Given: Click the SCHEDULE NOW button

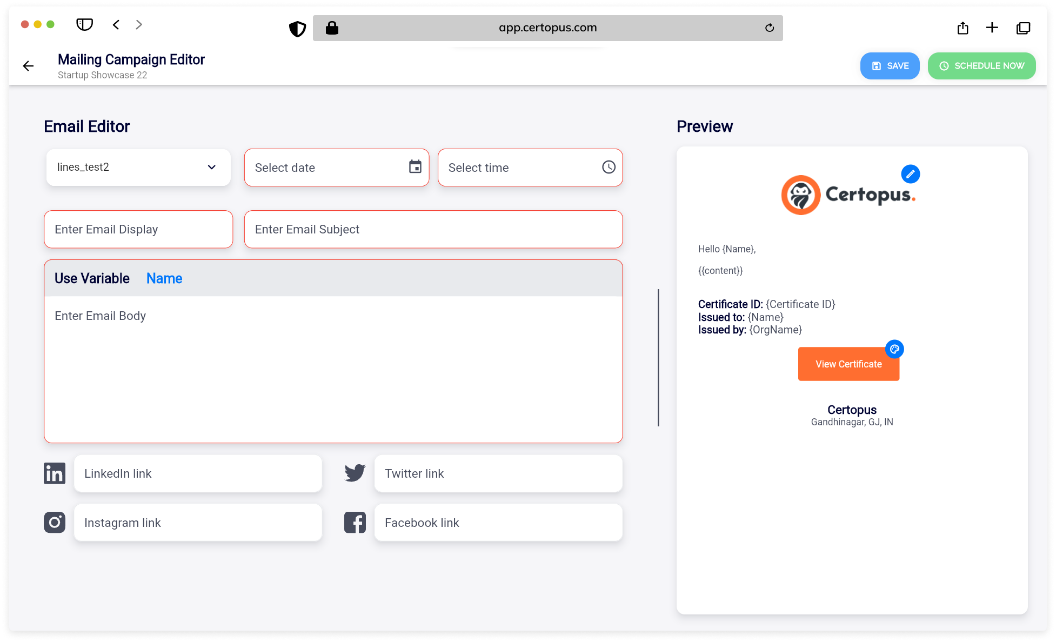Looking at the screenshot, I should pyautogui.click(x=981, y=66).
